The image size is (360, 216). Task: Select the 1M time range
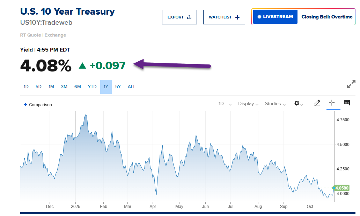(x=51, y=87)
